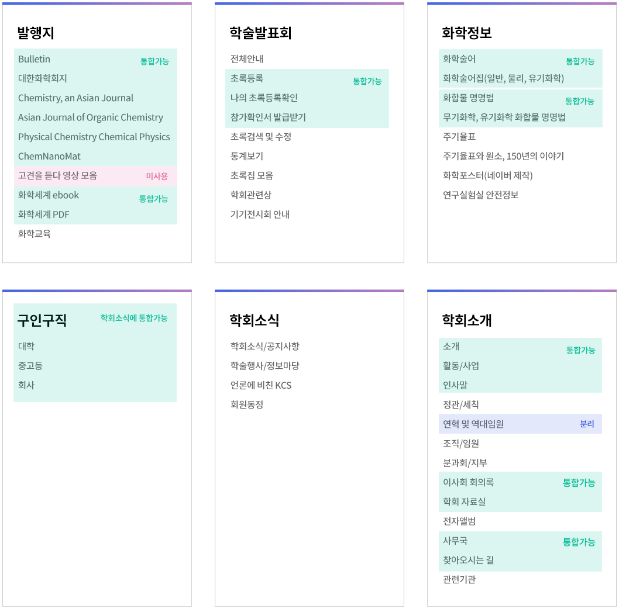Select 학회관련상 item

click(x=250, y=195)
